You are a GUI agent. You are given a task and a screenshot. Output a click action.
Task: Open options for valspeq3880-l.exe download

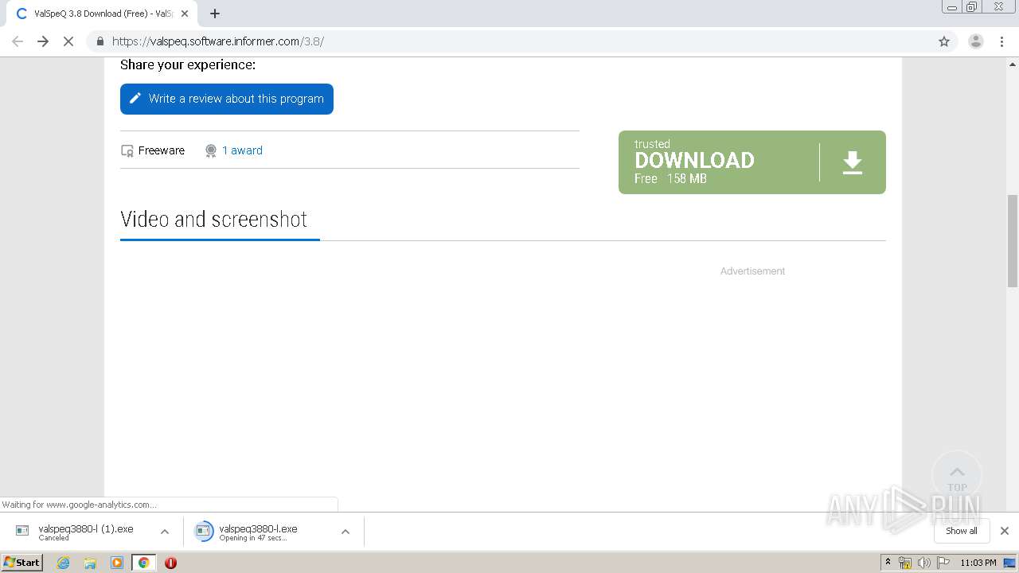pos(346,532)
